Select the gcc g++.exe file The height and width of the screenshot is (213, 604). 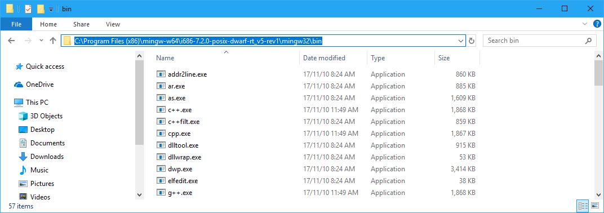[180, 193]
